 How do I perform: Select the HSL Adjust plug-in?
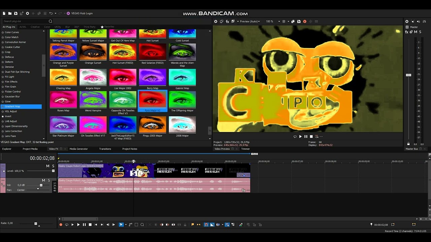pyautogui.click(x=11, y=111)
